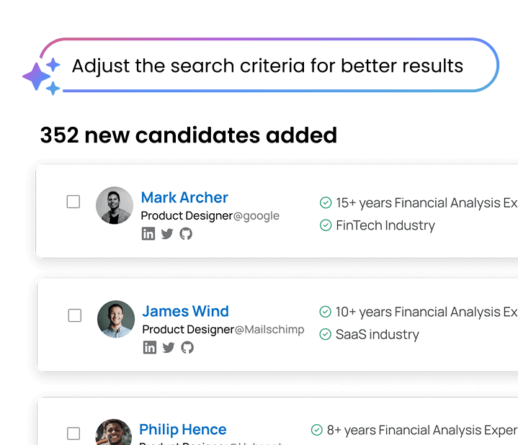Open the Philip Hence profile link
Image resolution: width=518 pixels, height=445 pixels.
tap(183, 429)
